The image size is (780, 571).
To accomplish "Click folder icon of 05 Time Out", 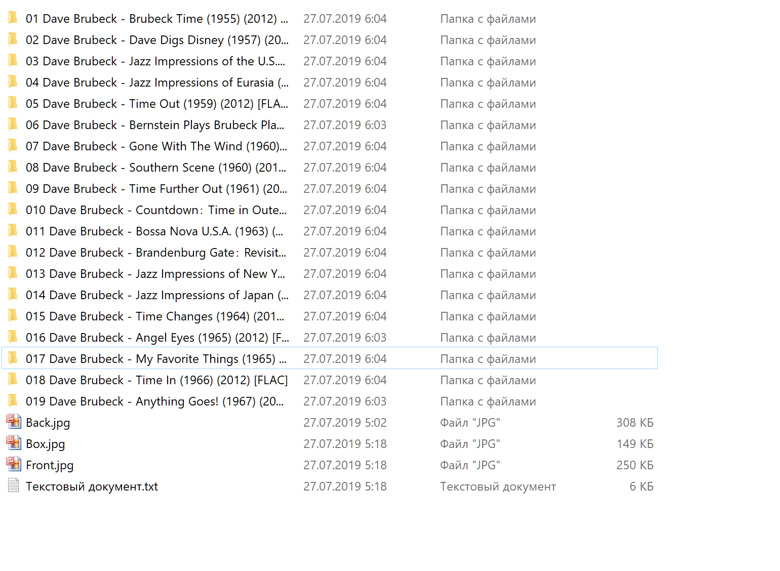I will coord(13,104).
